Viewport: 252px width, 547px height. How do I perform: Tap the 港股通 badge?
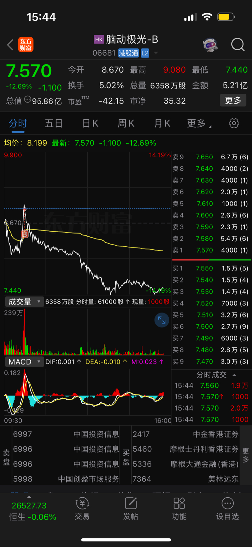click(x=129, y=53)
